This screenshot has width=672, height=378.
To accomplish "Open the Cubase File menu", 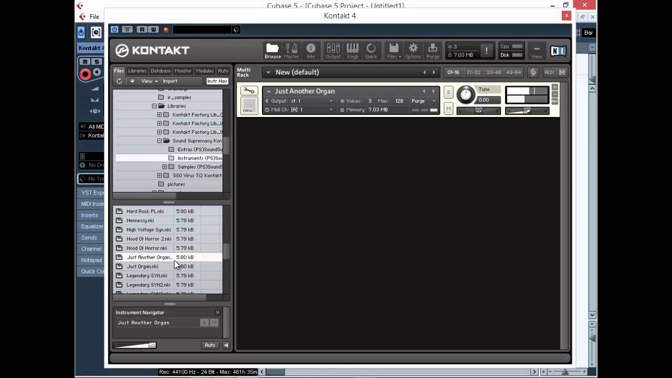I will [x=94, y=17].
